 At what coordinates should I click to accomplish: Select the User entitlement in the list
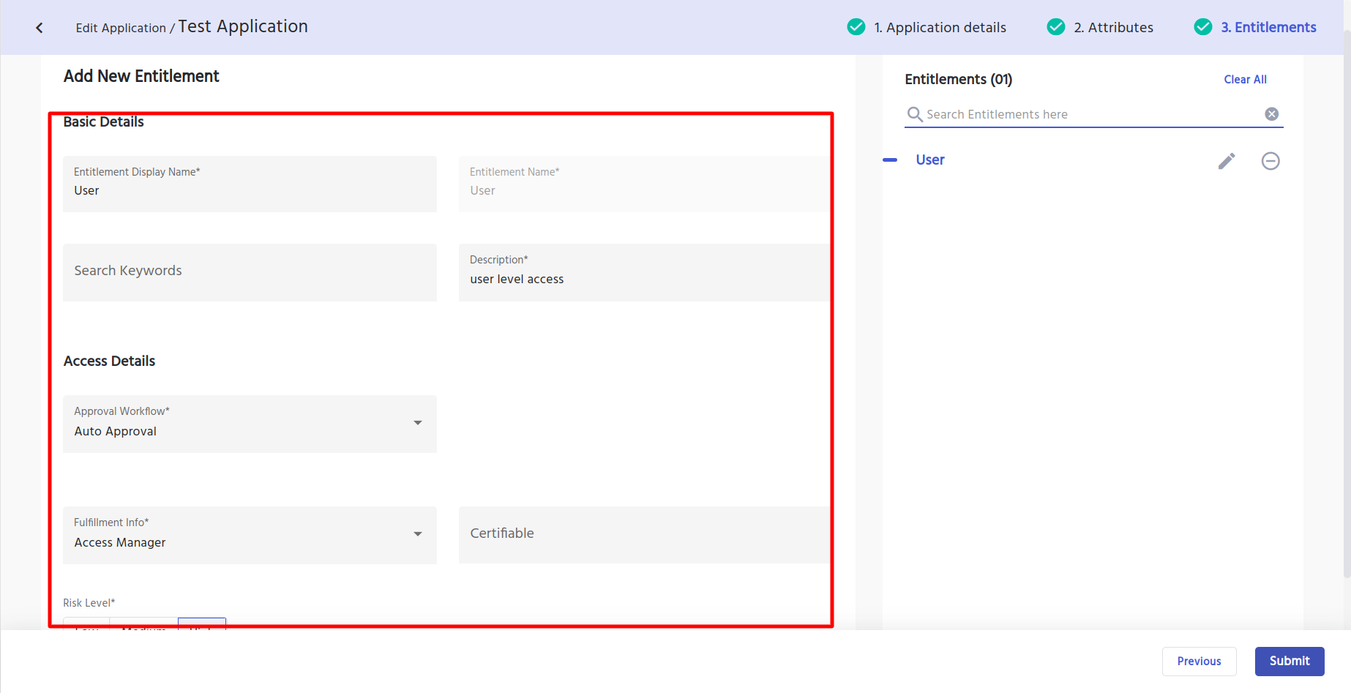[930, 160]
